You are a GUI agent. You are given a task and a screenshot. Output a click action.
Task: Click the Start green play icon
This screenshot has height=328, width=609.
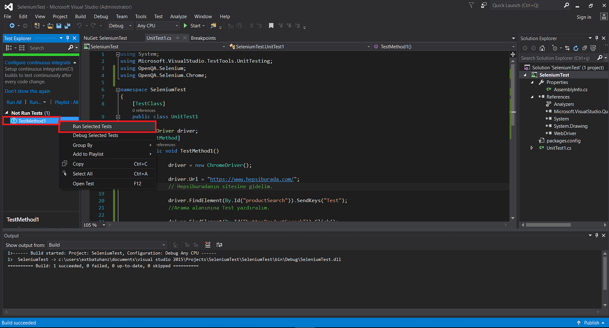(185, 26)
